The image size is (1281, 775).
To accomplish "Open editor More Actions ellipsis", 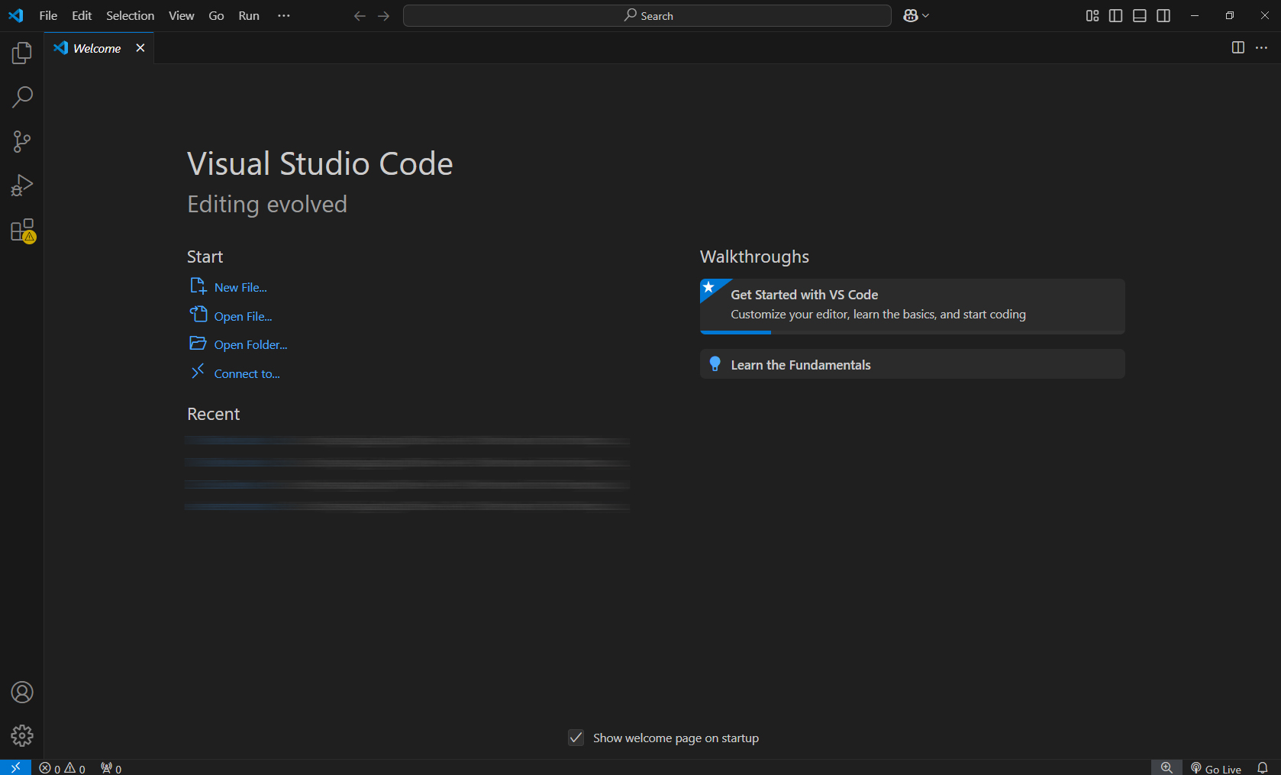I will coord(1261,47).
